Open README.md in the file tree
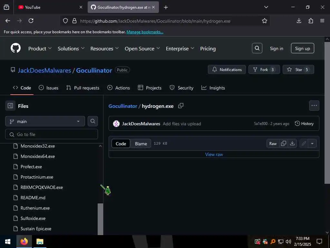 click(x=33, y=198)
